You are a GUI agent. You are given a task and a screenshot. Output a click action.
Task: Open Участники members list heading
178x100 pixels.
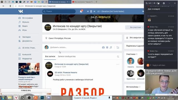tap(131, 54)
